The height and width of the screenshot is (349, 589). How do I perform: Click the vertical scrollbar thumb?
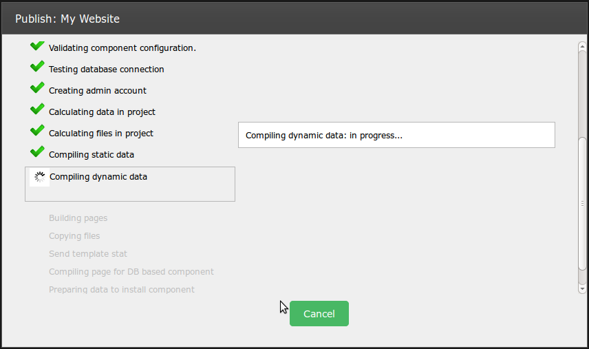click(x=582, y=210)
